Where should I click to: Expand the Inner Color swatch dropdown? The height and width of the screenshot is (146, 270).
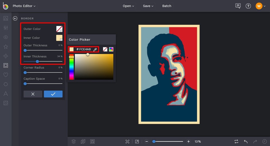(x=59, y=38)
